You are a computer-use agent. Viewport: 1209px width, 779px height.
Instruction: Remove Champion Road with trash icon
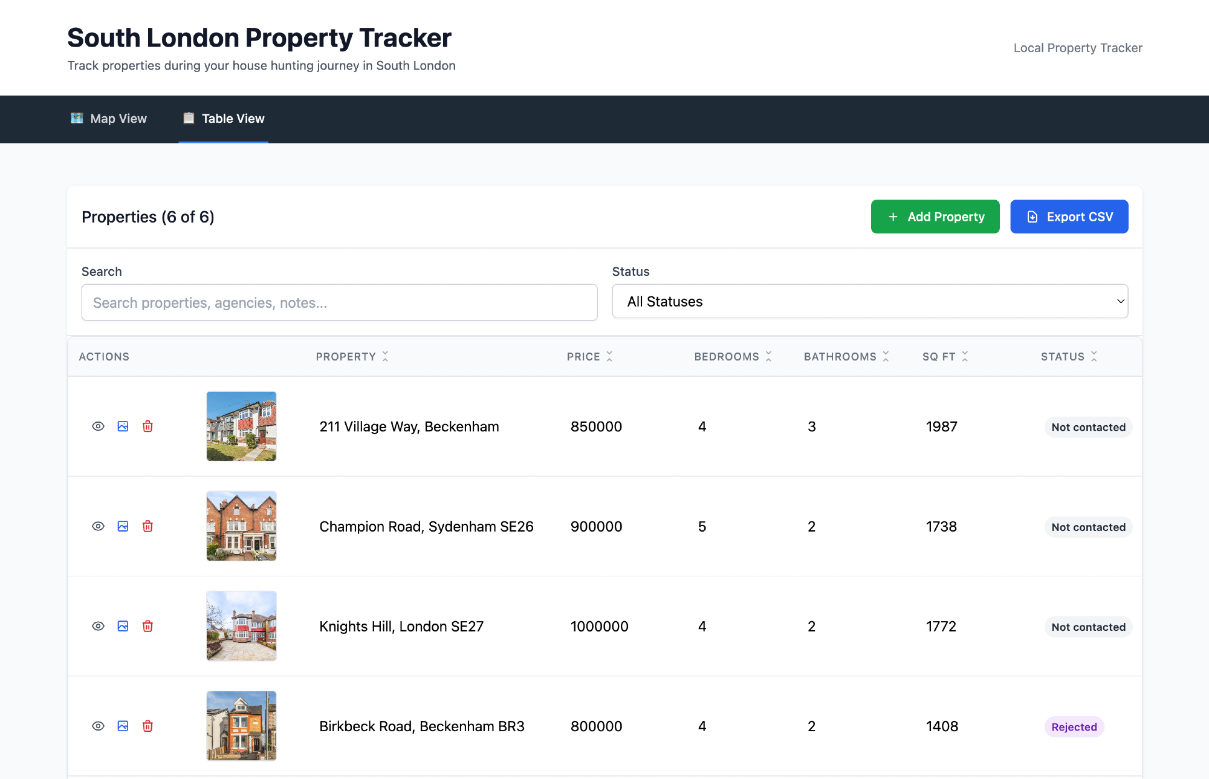(147, 526)
